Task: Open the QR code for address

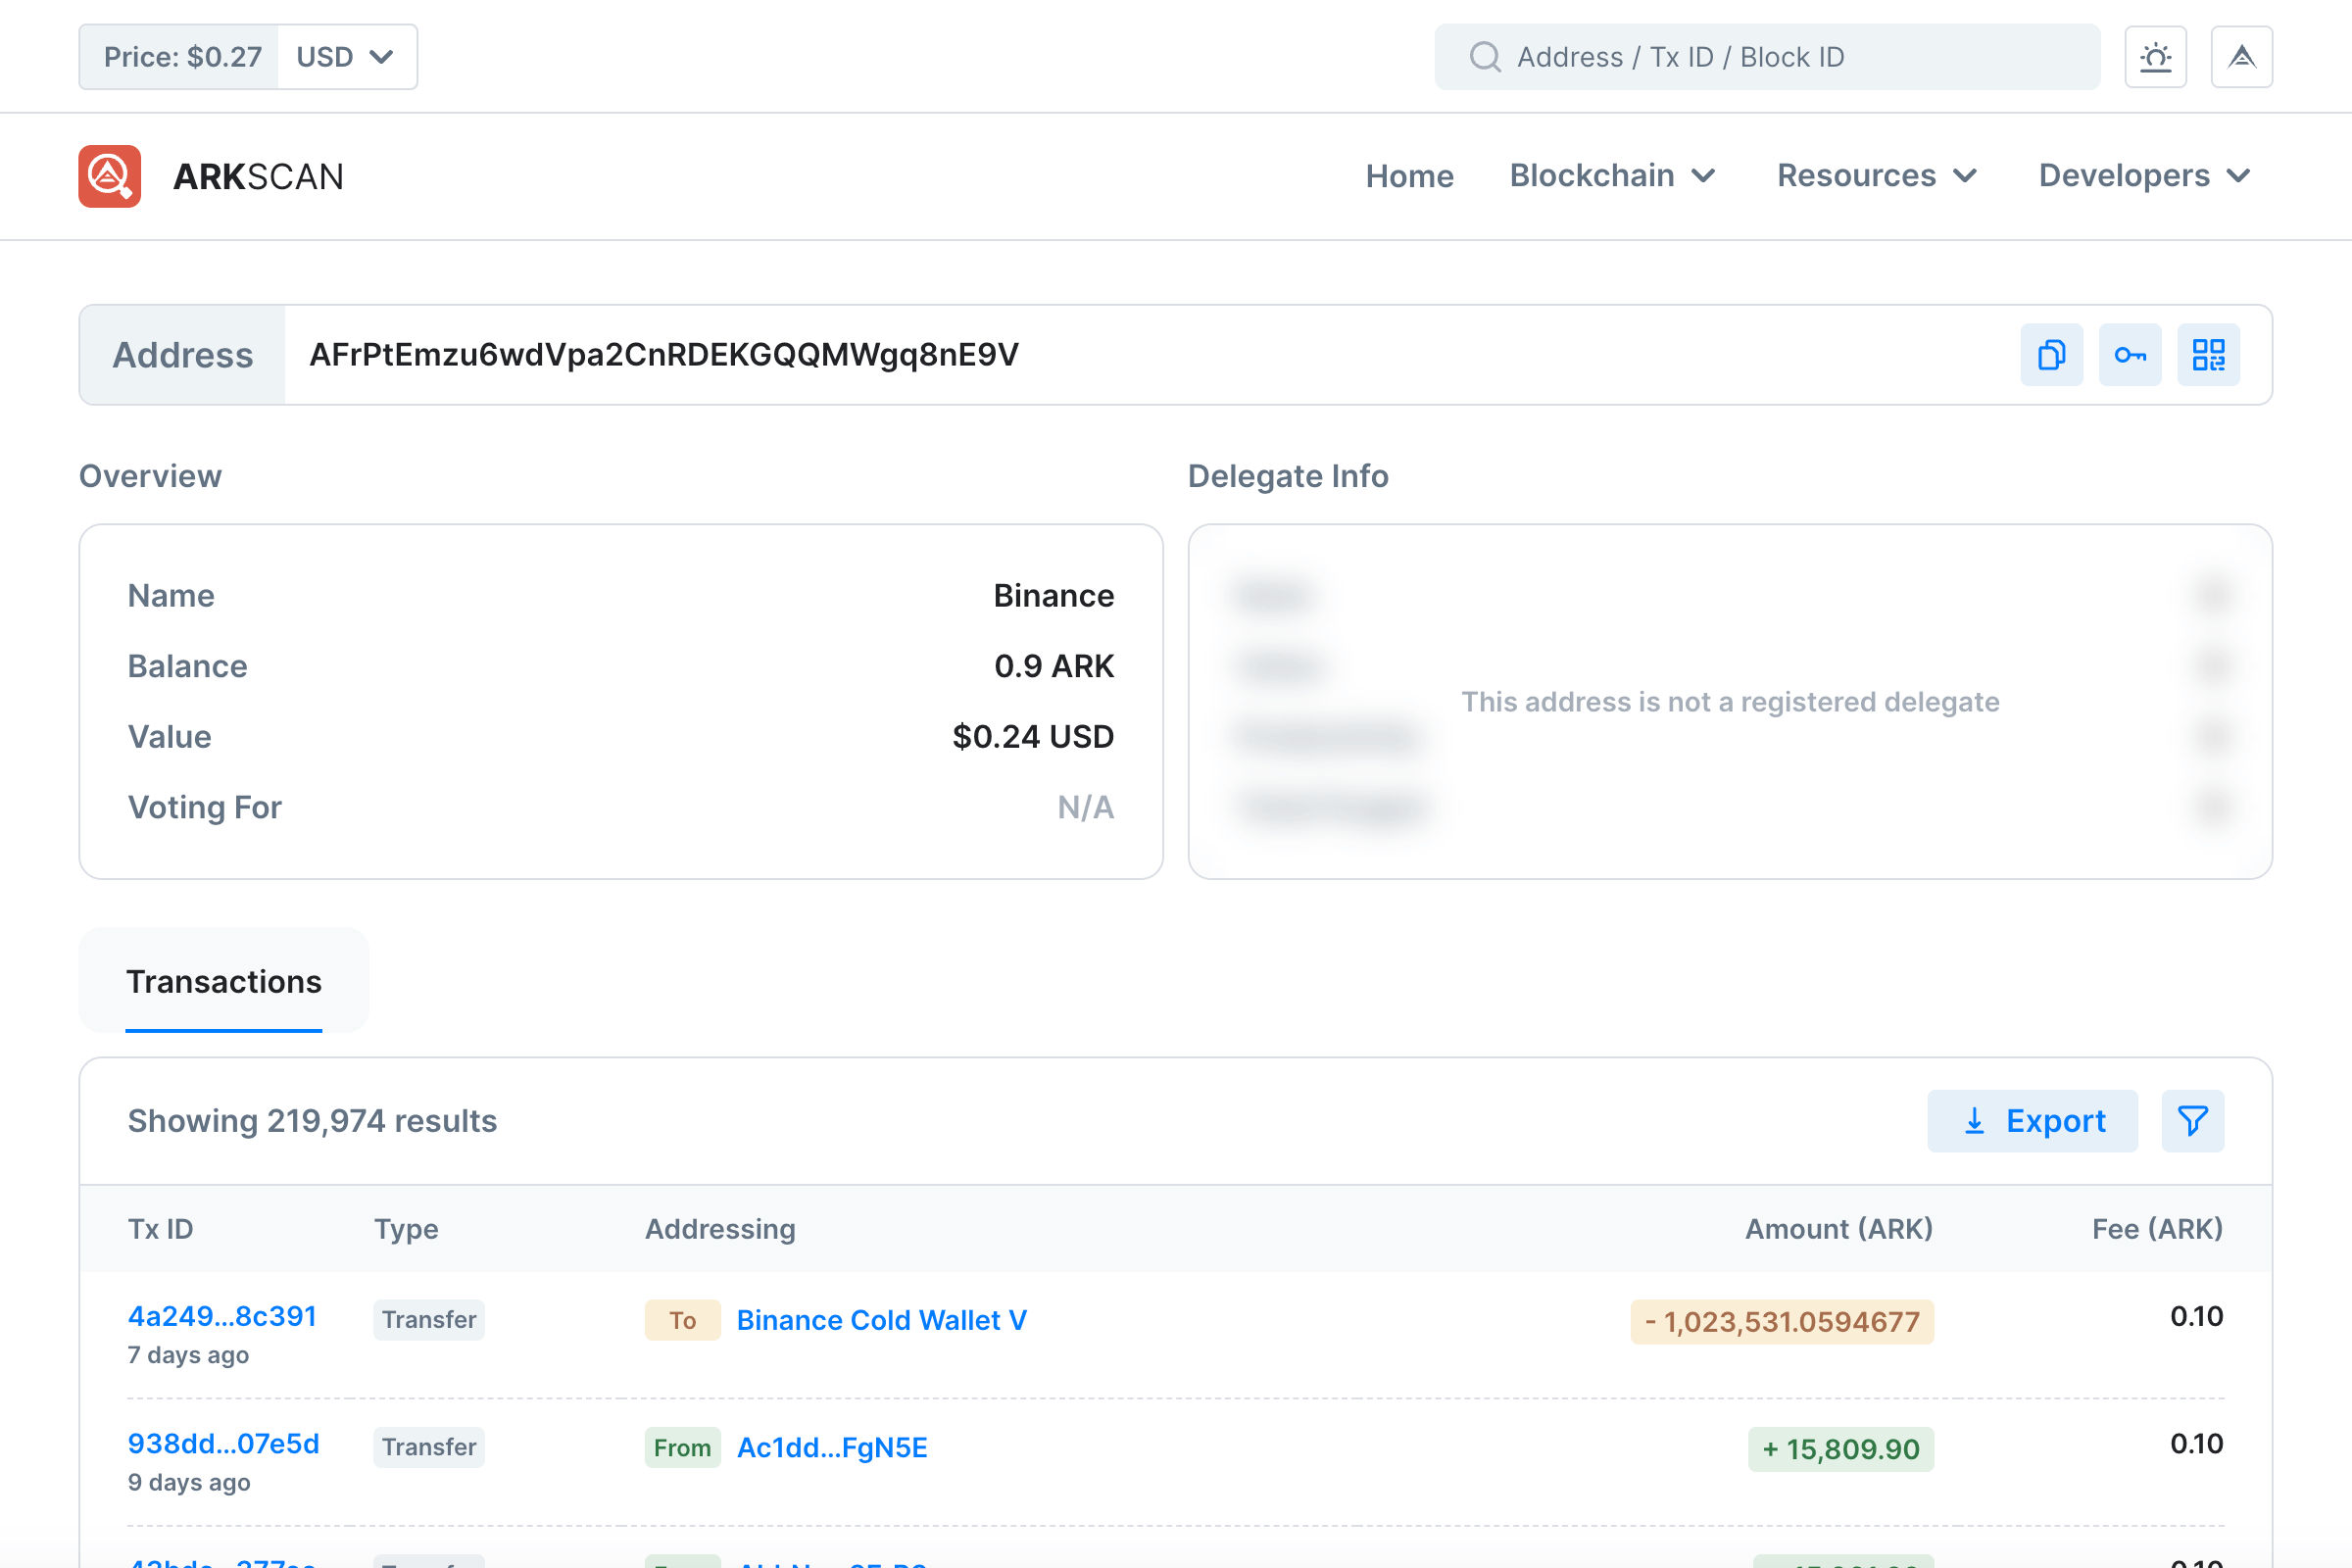Action: click(x=2208, y=355)
